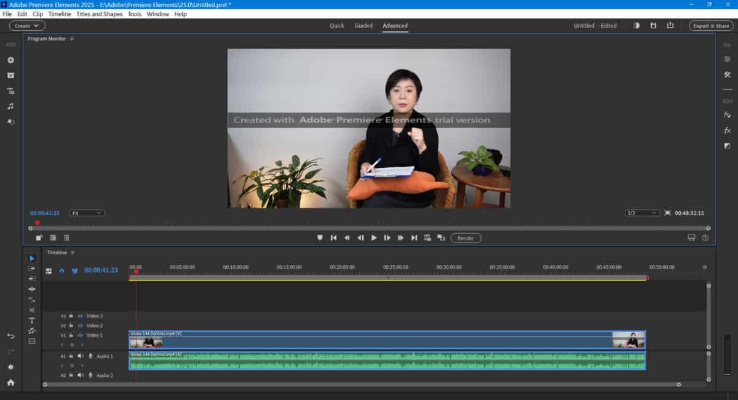Click the 00:25:00:00 mark on timeline ruler

coord(395,268)
